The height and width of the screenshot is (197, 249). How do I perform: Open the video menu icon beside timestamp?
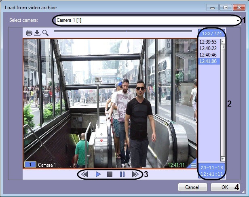194,165
